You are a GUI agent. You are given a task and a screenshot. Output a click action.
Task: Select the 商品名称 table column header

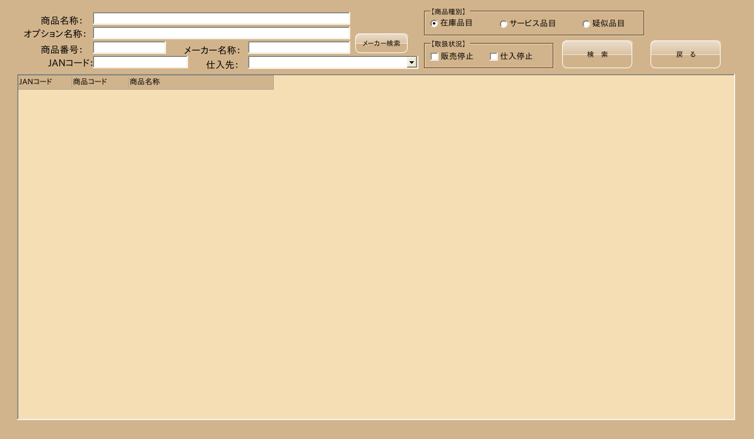click(201, 82)
